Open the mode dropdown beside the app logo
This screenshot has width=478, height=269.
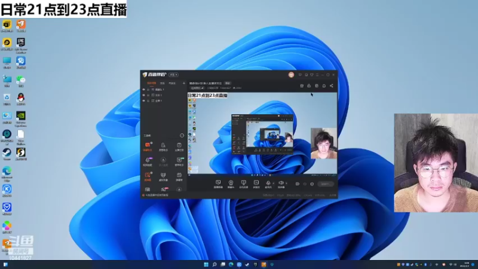click(174, 75)
